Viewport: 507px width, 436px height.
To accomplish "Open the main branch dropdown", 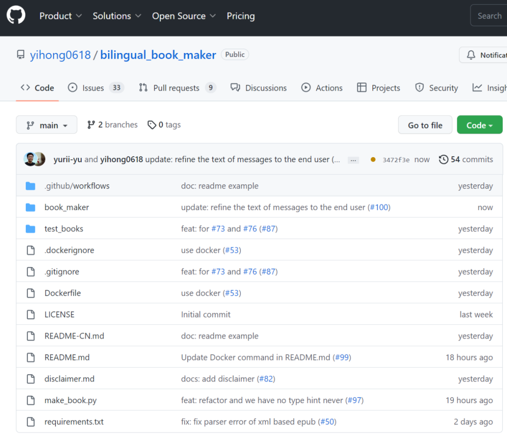I will 46,125.
